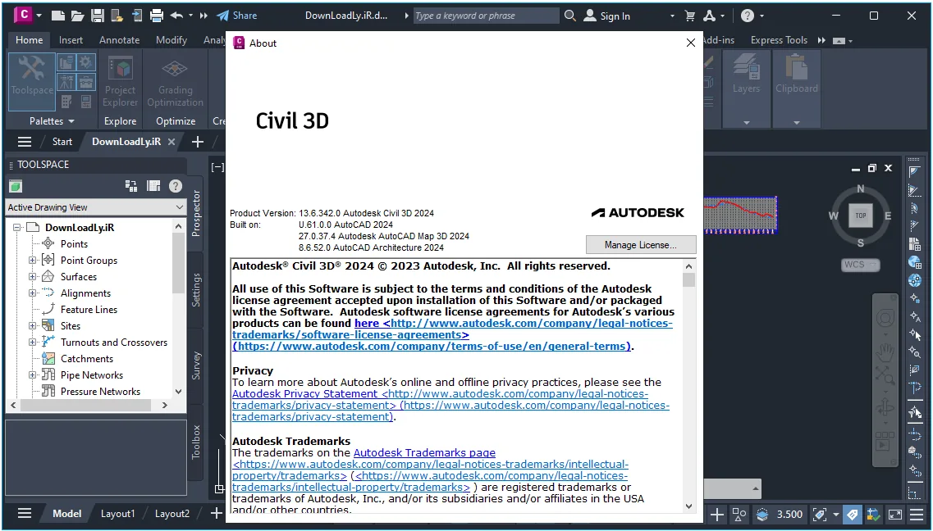Screen dimensions: 933x531
Task: Click the Toolspace help question icon
Action: coord(175,186)
